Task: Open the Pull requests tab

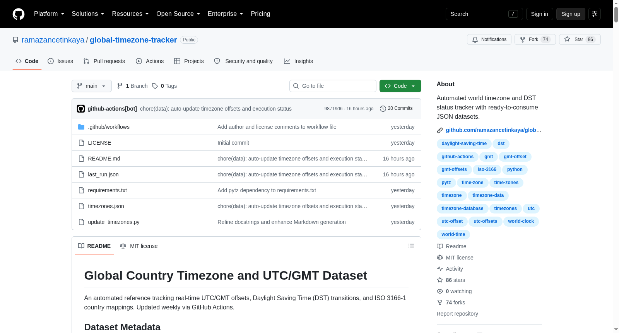Action: (104, 61)
